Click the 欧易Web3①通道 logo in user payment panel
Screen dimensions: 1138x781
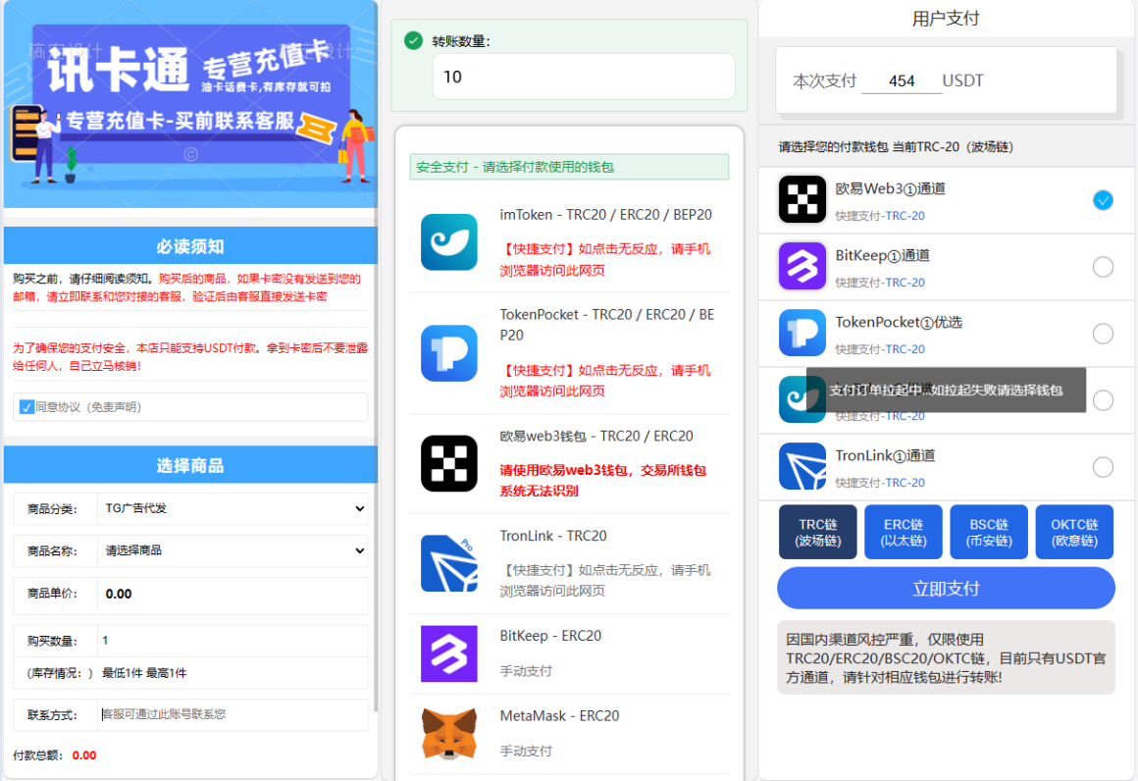[802, 199]
